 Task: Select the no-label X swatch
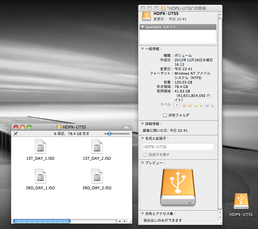point(177,105)
